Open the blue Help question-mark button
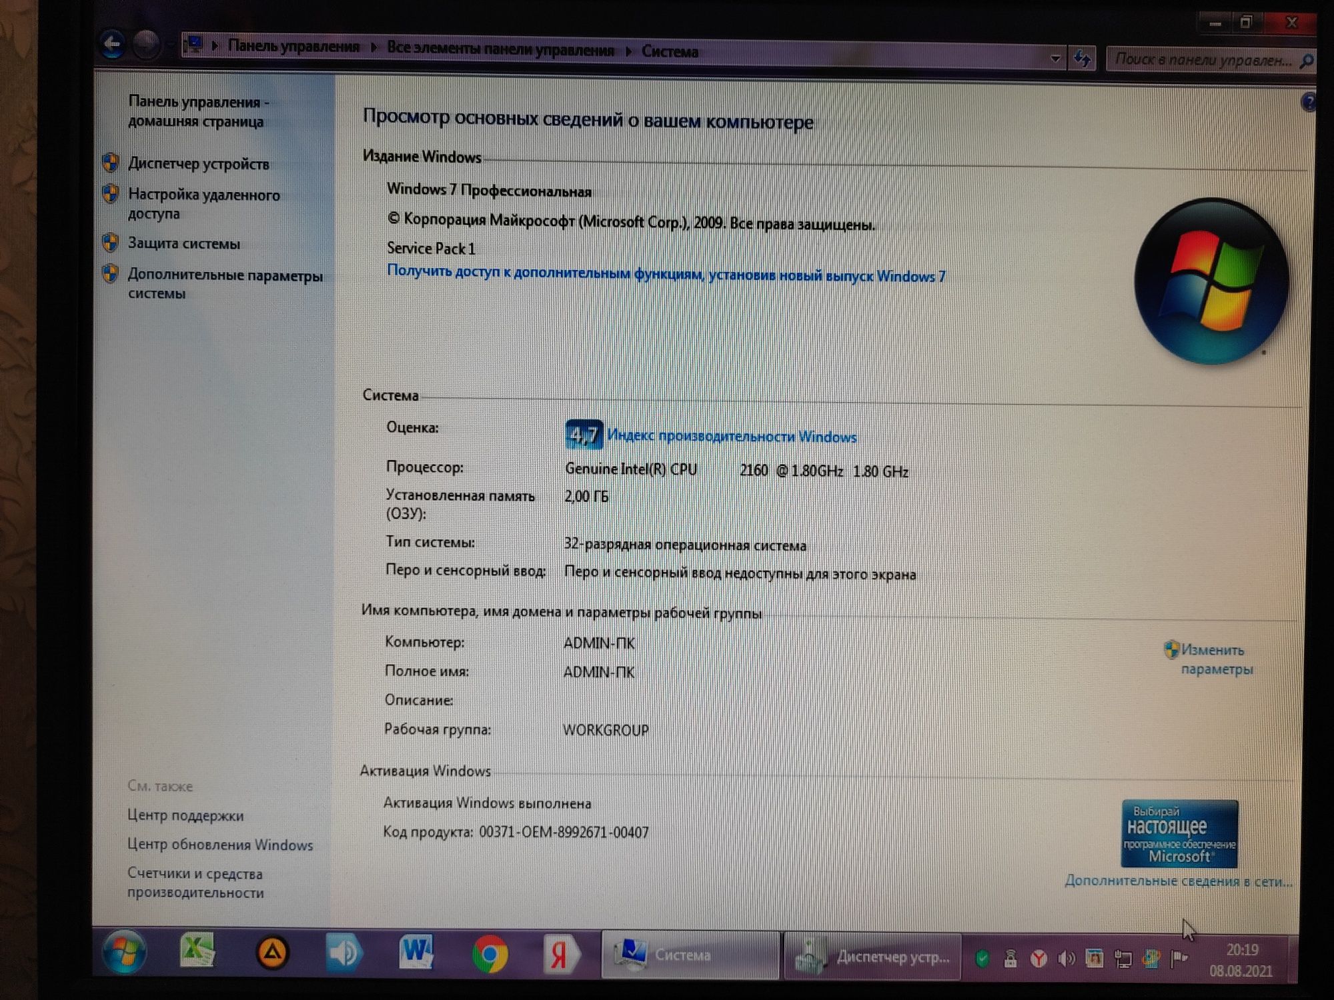The width and height of the screenshot is (1334, 1000). 1308,102
